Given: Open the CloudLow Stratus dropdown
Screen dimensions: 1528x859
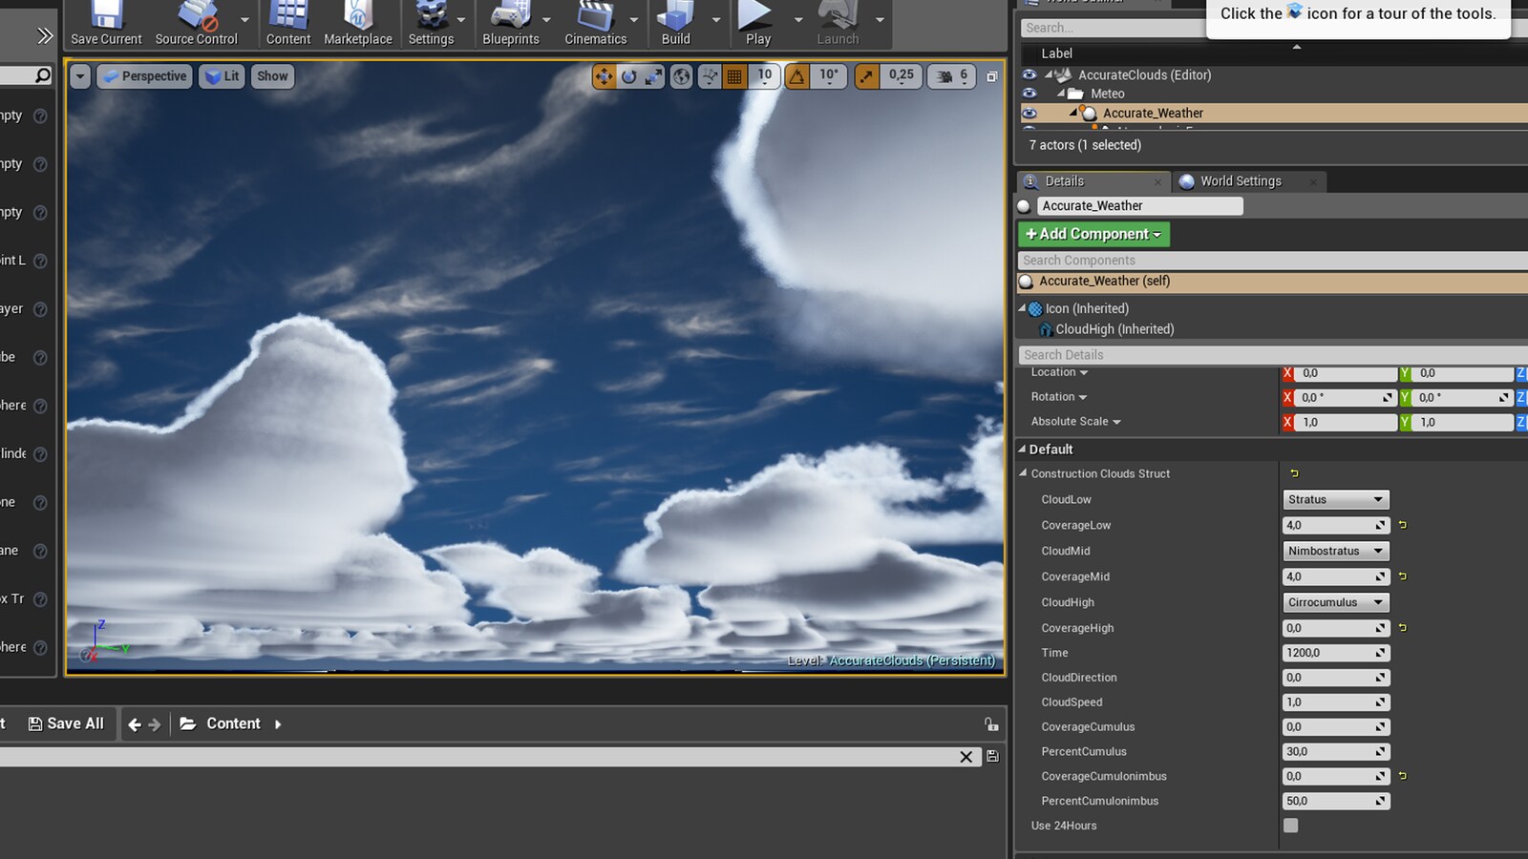Looking at the screenshot, I should [1335, 498].
